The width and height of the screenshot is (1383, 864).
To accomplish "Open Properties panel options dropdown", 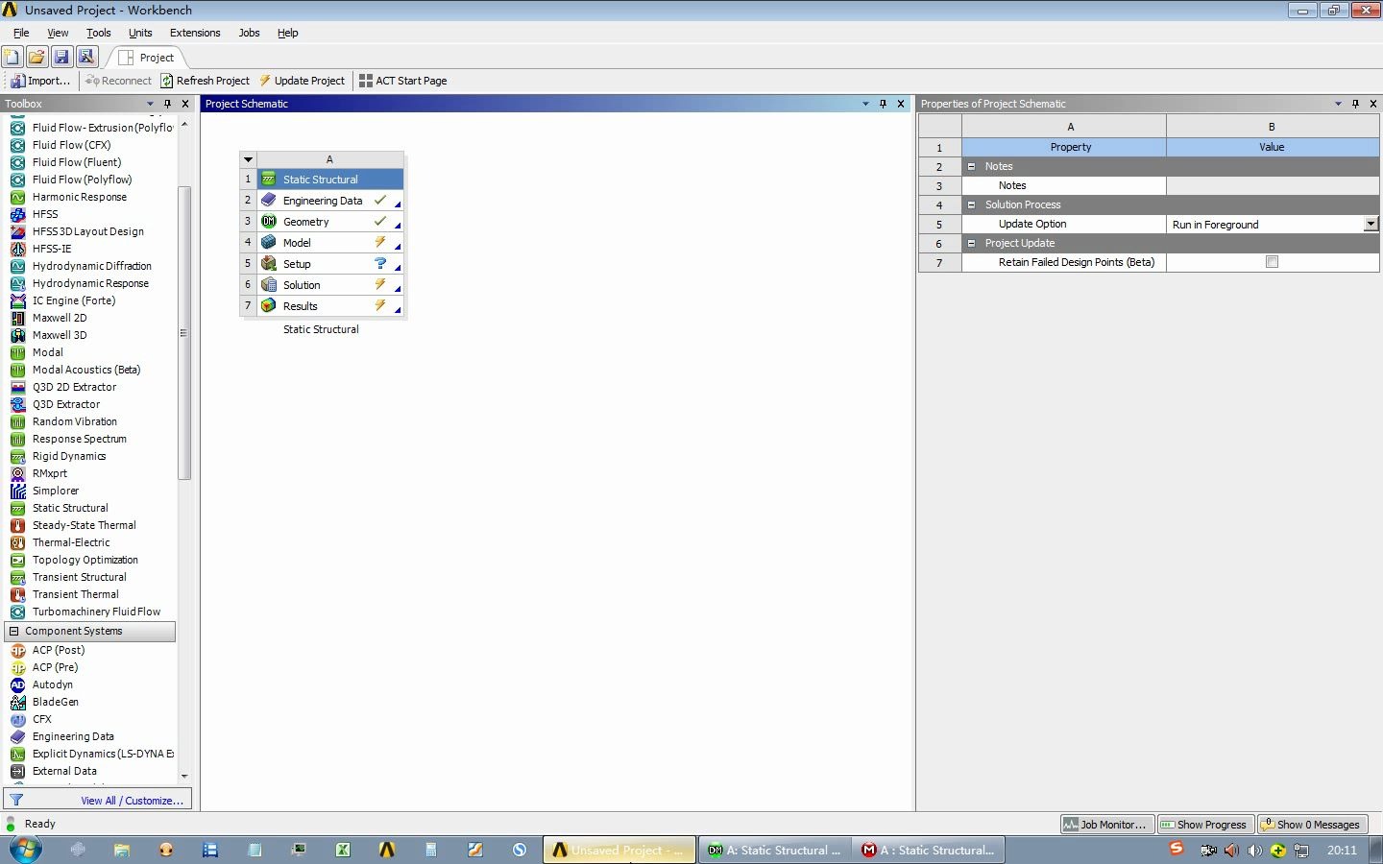I will pos(1338,104).
